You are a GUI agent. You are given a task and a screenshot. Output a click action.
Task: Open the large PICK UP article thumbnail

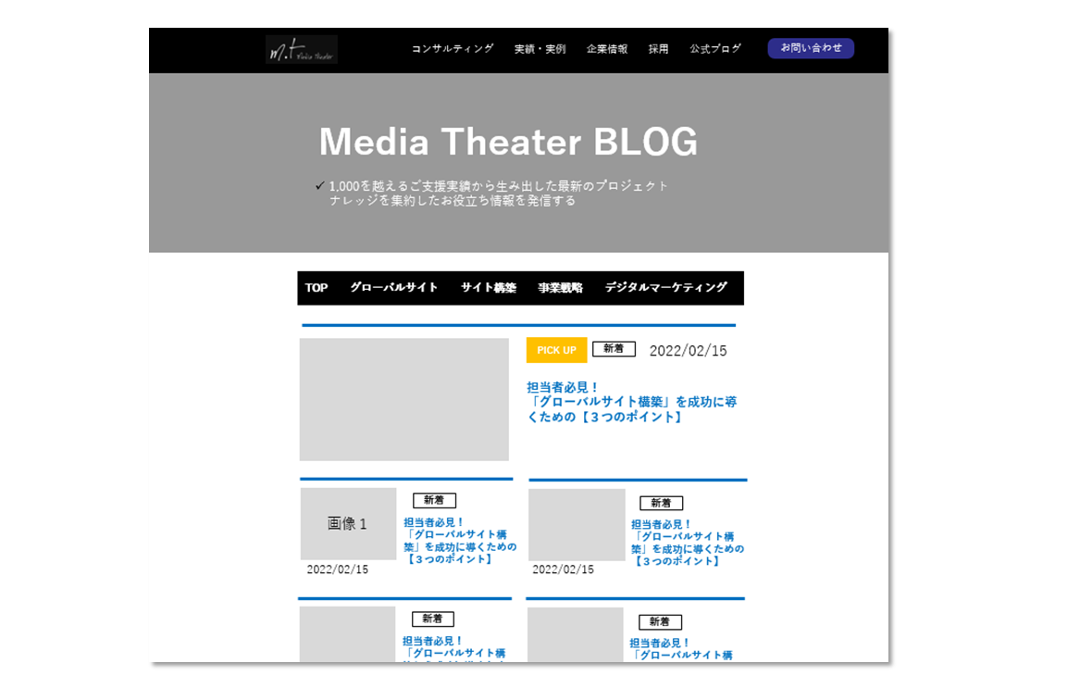point(403,399)
